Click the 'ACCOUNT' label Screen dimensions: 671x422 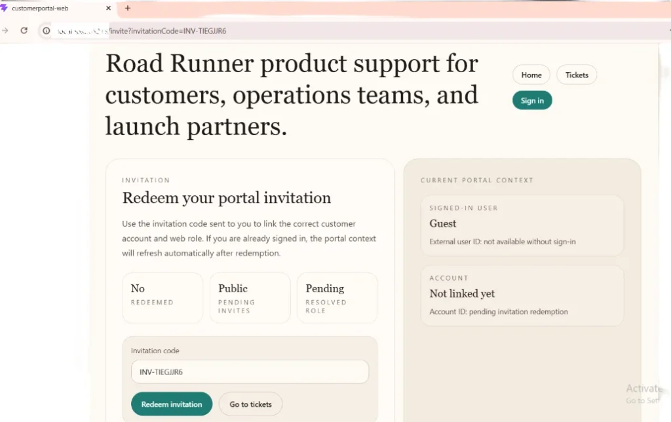tap(449, 278)
